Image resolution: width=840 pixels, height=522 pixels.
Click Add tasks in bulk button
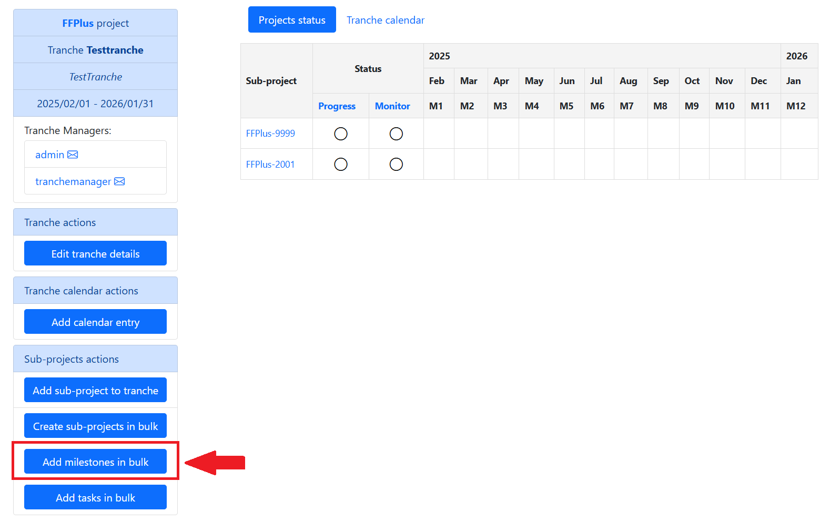(95, 497)
